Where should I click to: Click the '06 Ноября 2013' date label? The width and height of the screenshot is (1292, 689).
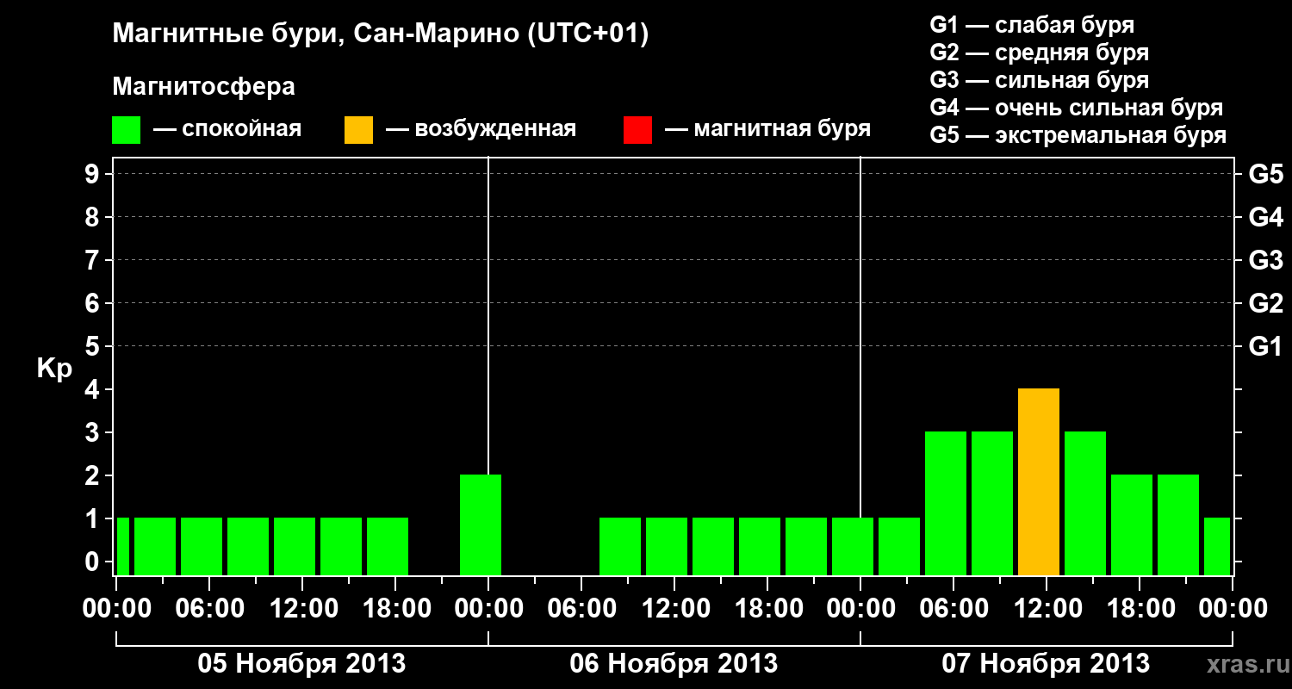674,664
